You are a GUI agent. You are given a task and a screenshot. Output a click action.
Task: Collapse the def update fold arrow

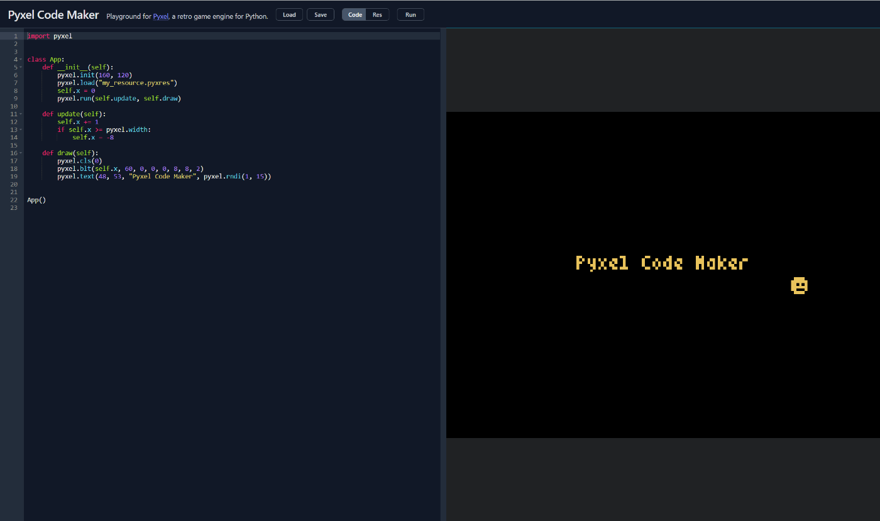point(21,114)
